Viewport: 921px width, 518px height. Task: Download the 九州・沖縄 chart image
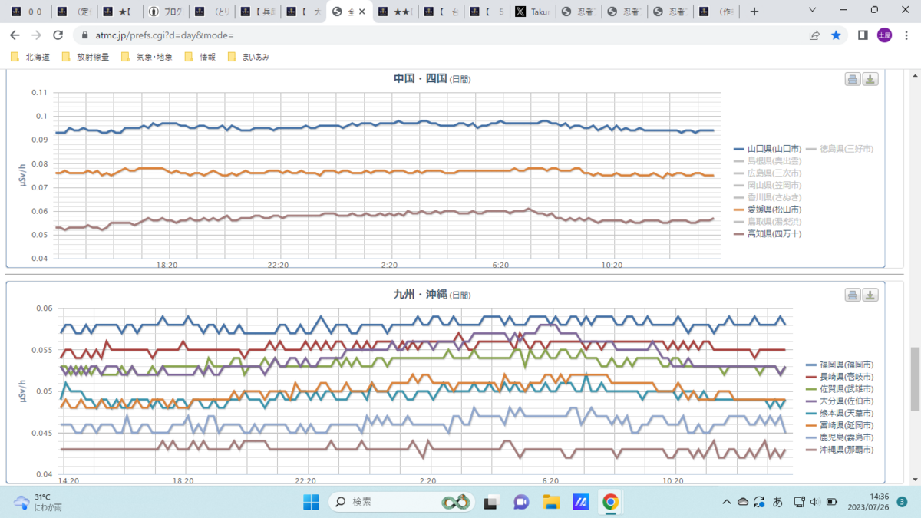point(870,295)
